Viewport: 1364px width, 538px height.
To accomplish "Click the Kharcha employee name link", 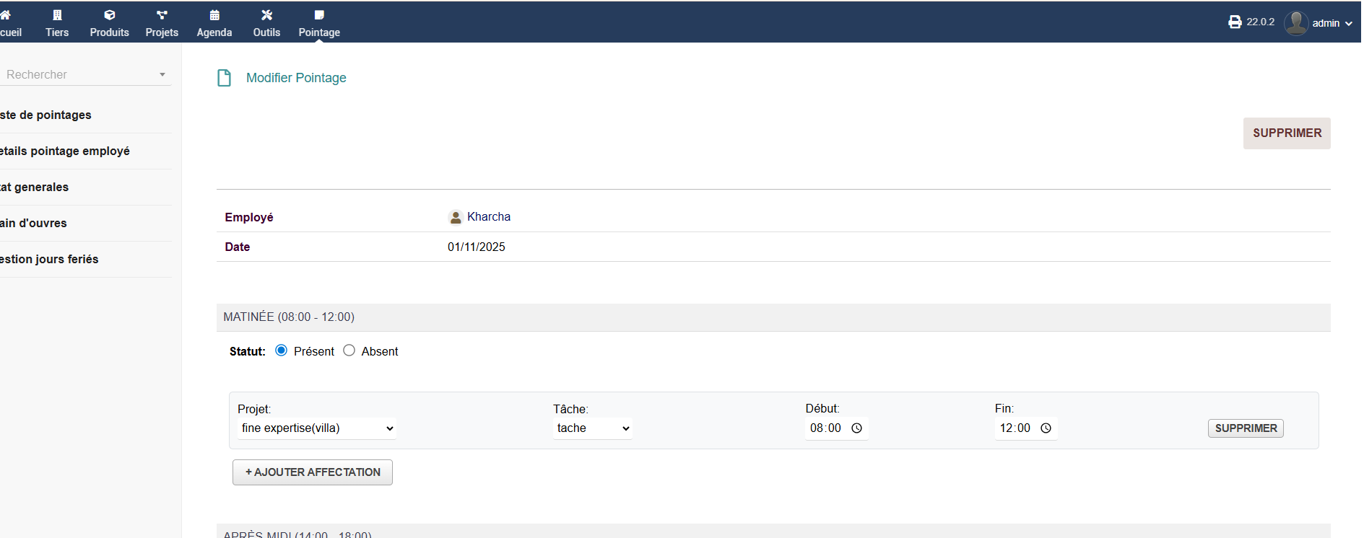I will coord(489,217).
